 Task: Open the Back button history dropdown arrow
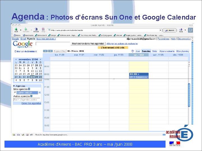point(20,30)
